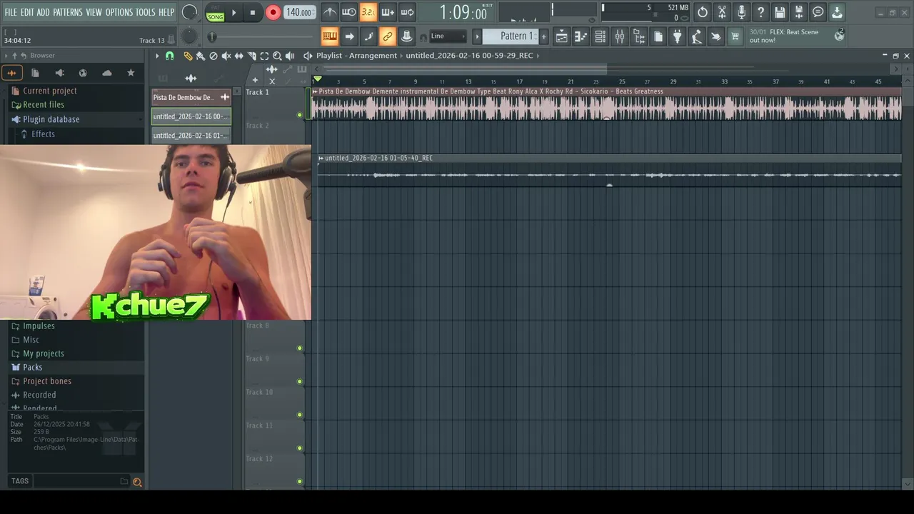Toggle the 3.2.1 recording countdown

coord(368,12)
